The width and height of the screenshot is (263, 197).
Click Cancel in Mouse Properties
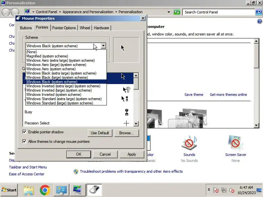(105, 154)
